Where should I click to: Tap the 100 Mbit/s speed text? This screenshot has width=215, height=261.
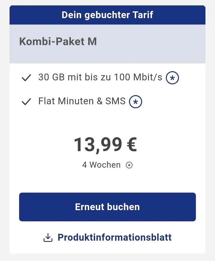point(138,77)
